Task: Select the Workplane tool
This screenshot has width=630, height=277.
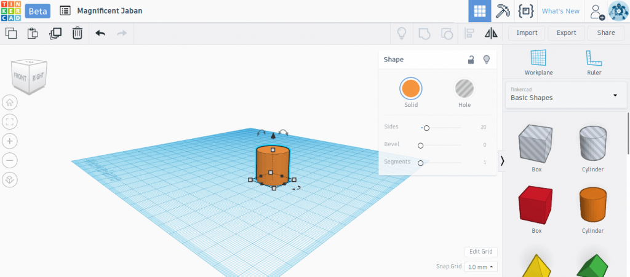Action: (538, 63)
